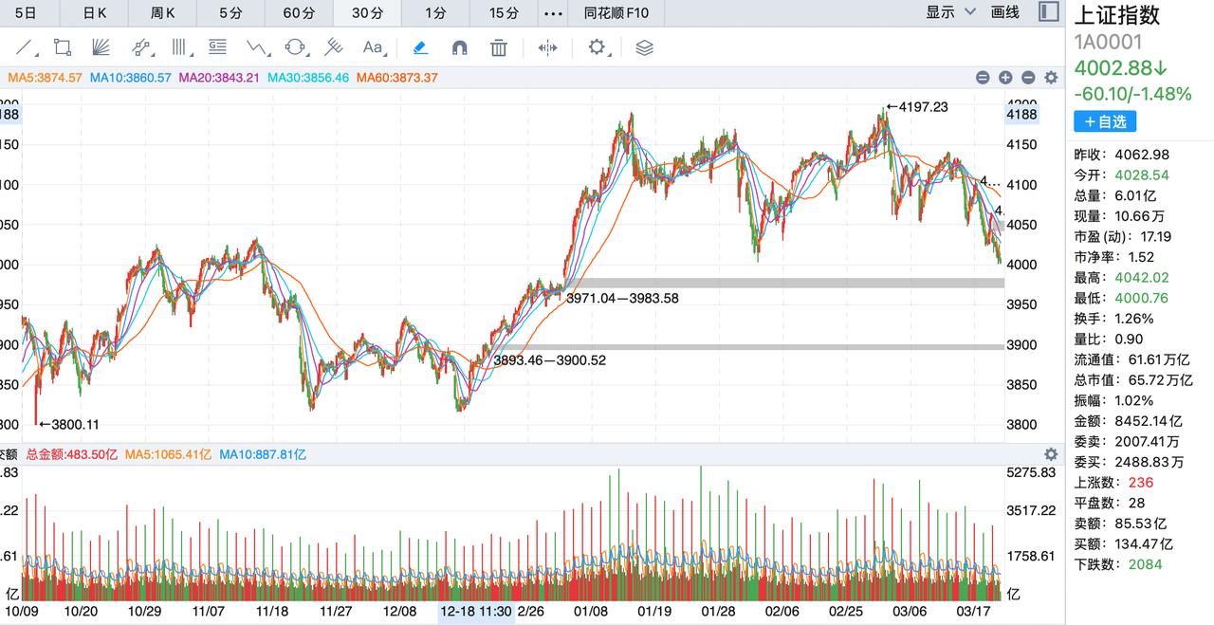The width and height of the screenshot is (1214, 625).
Task: Switch to the 5分 period tab
Action: point(230,12)
